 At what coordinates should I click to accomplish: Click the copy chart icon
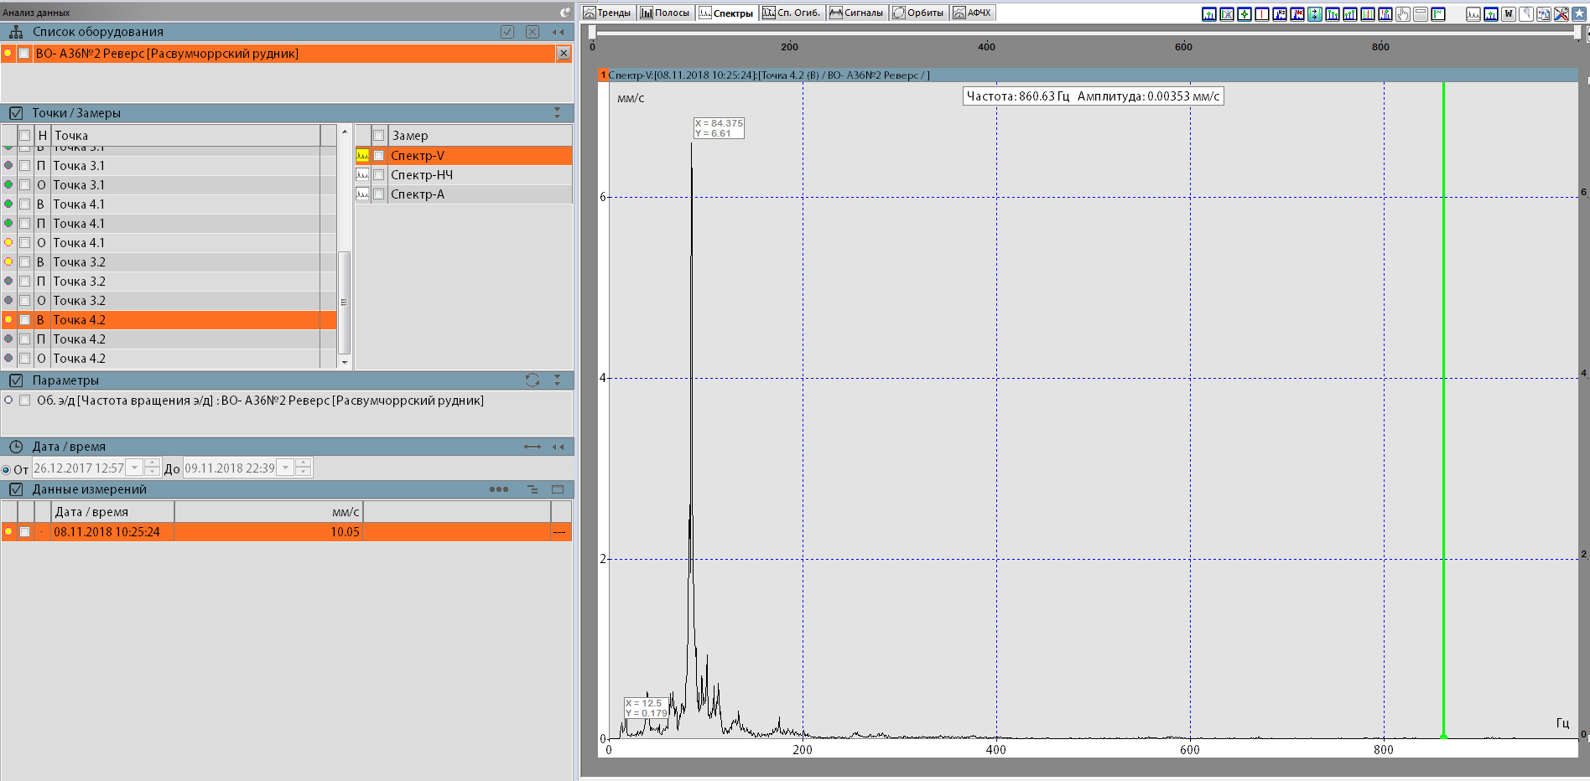(x=1544, y=14)
